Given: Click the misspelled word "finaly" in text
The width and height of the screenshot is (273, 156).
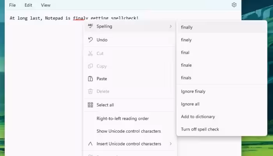Looking at the screenshot, I should (80, 18).
